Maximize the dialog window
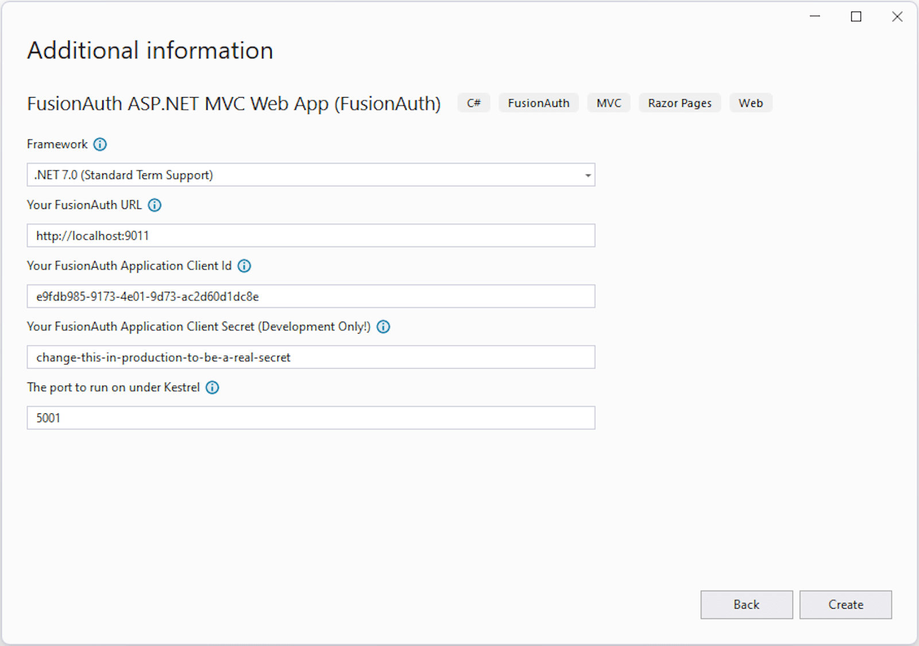This screenshot has height=646, width=919. [x=855, y=17]
